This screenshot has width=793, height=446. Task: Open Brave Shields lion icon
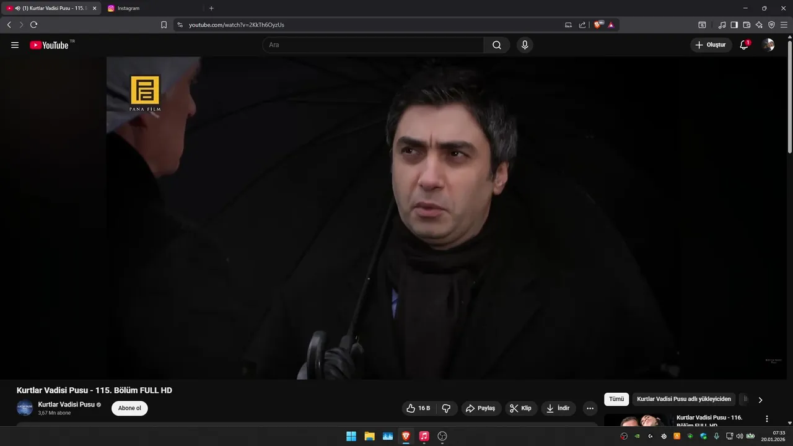(x=598, y=25)
